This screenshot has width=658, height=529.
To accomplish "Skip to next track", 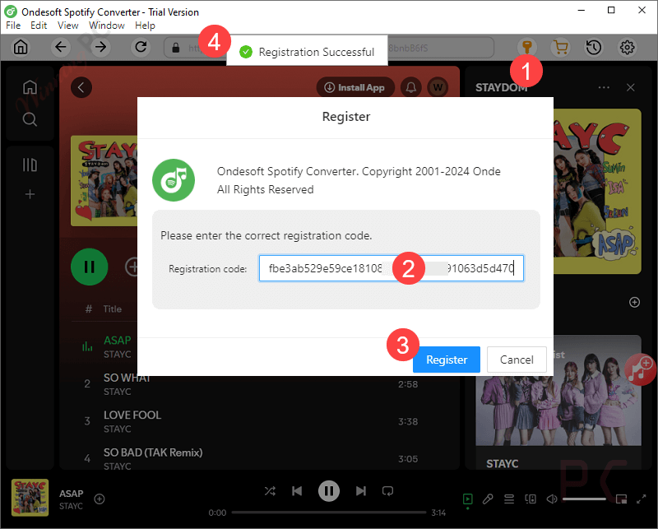I will pyautogui.click(x=360, y=491).
